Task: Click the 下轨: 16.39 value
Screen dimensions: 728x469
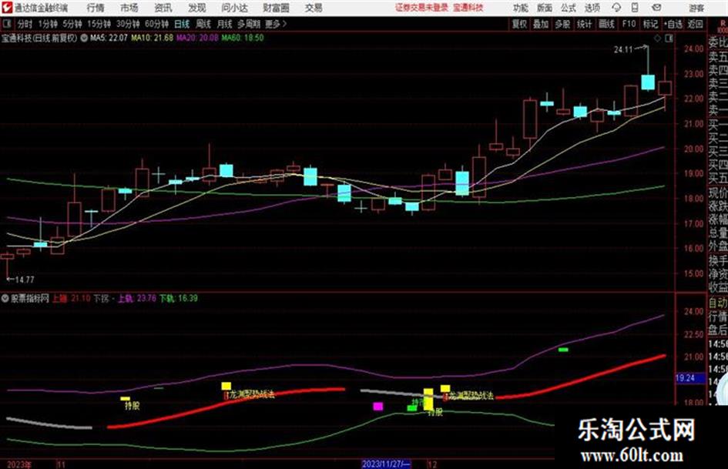Action: click(x=179, y=298)
